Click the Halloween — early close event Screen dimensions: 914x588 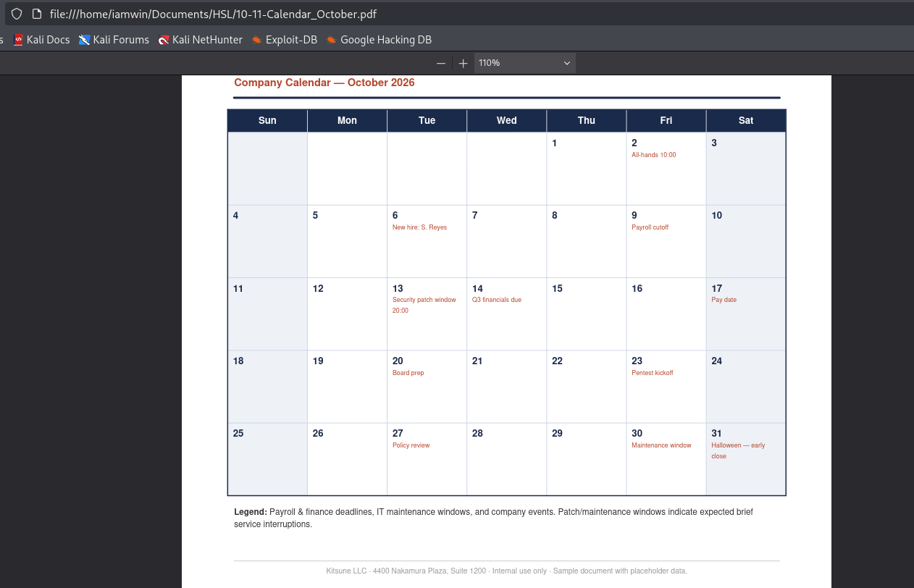click(739, 450)
